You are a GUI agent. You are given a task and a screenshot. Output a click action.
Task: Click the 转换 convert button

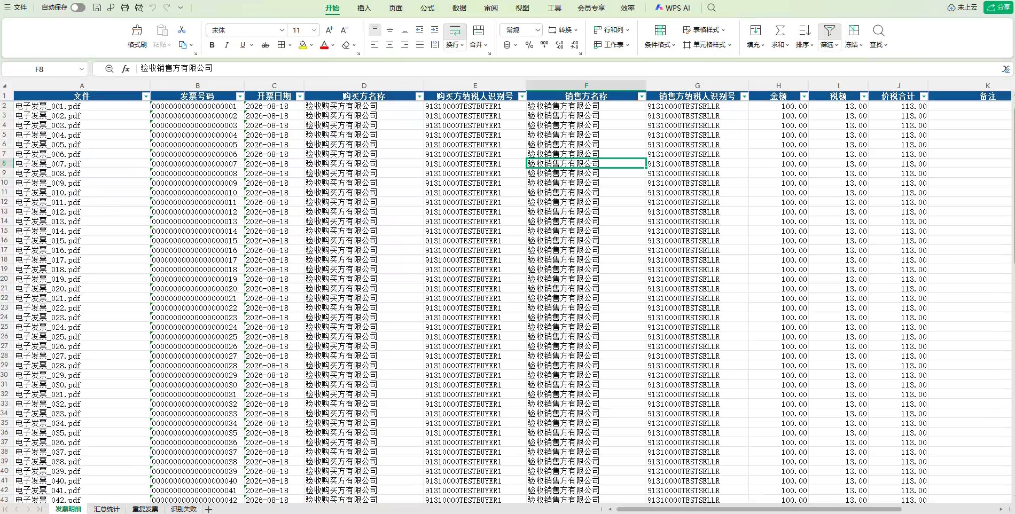click(563, 30)
